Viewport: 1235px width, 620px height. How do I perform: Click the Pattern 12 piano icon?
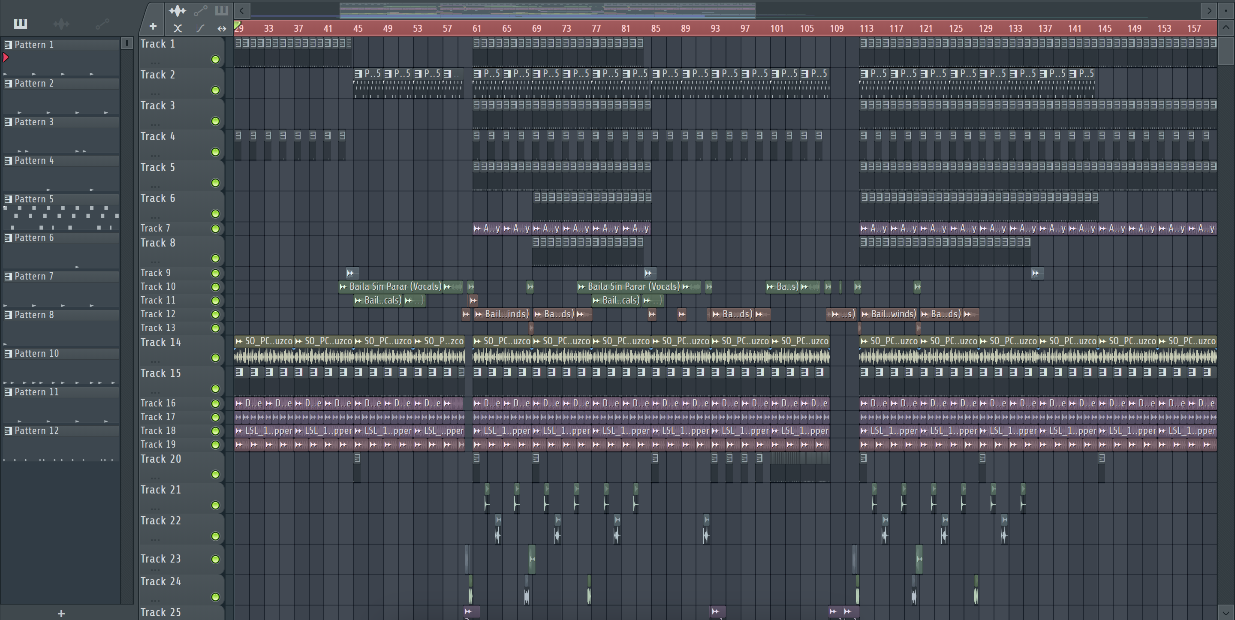(x=8, y=430)
